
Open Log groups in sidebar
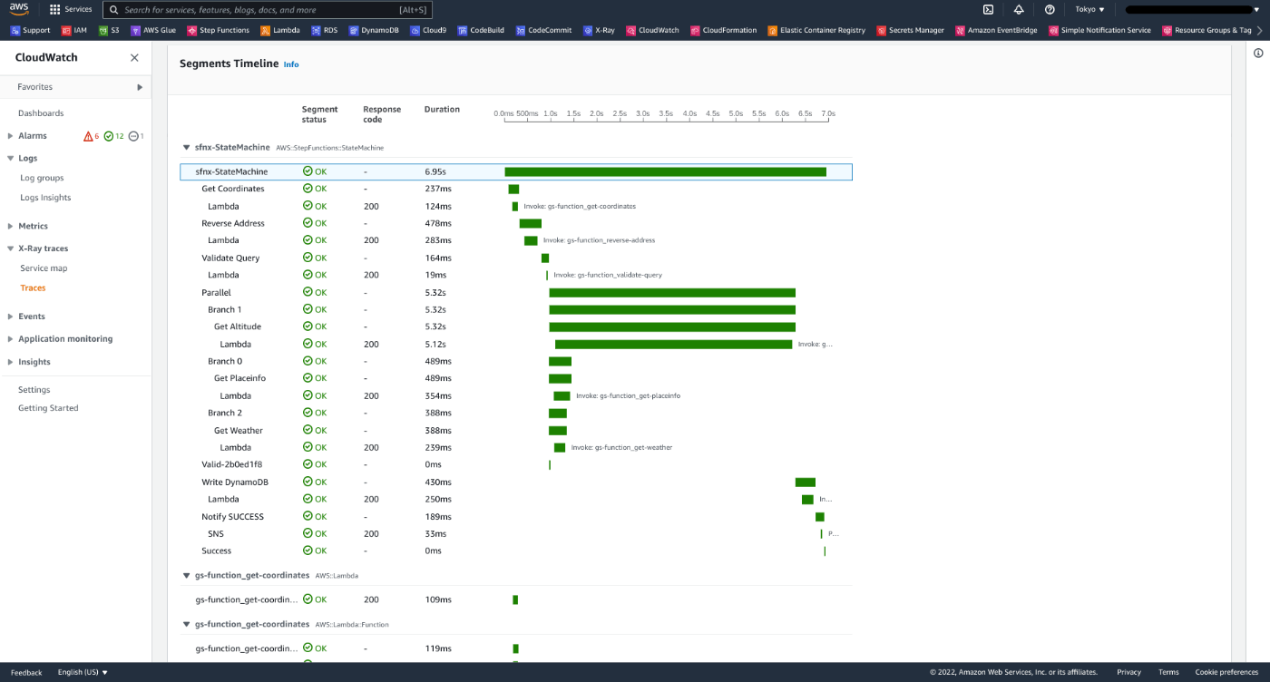coord(42,178)
